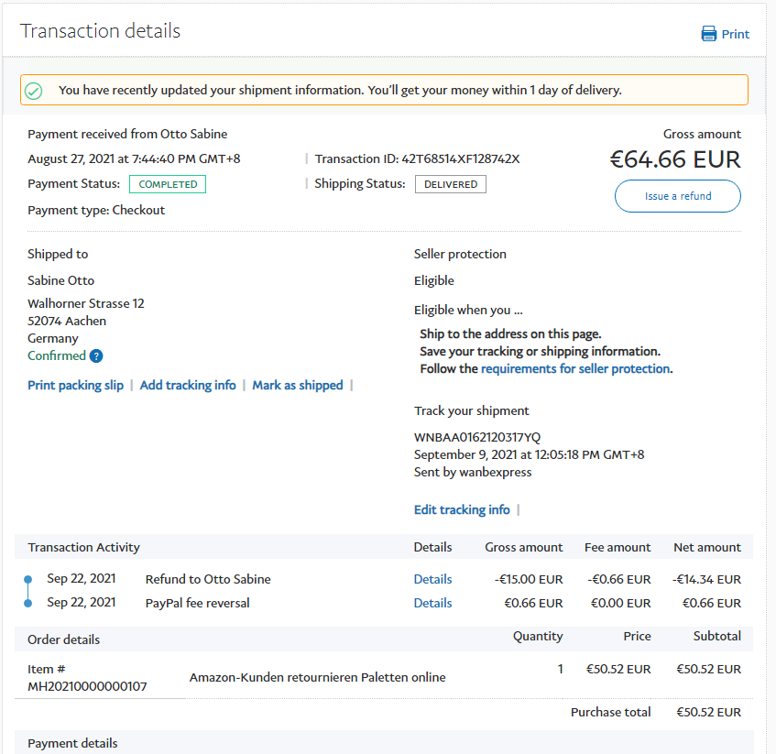Screen dimensions: 776x754
Task: Click the PayPal fee reversal timeline dot
Action: coord(27,603)
